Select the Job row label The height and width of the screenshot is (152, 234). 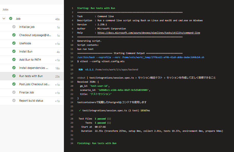click(x=18, y=19)
